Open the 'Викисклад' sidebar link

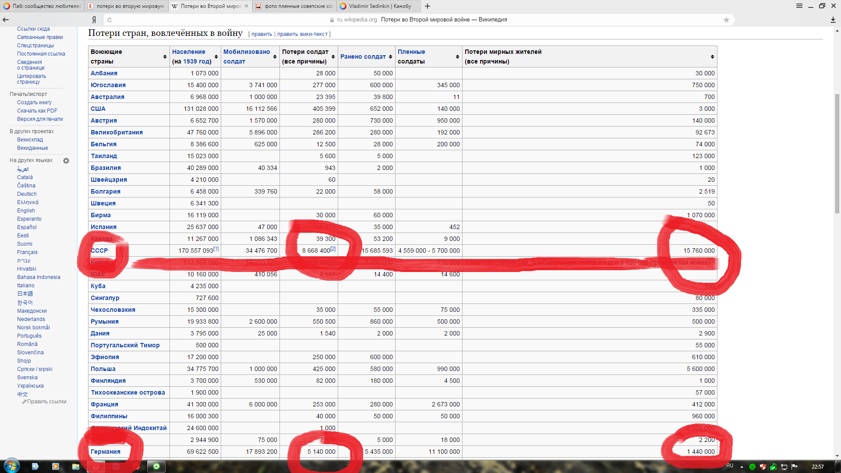(x=30, y=140)
